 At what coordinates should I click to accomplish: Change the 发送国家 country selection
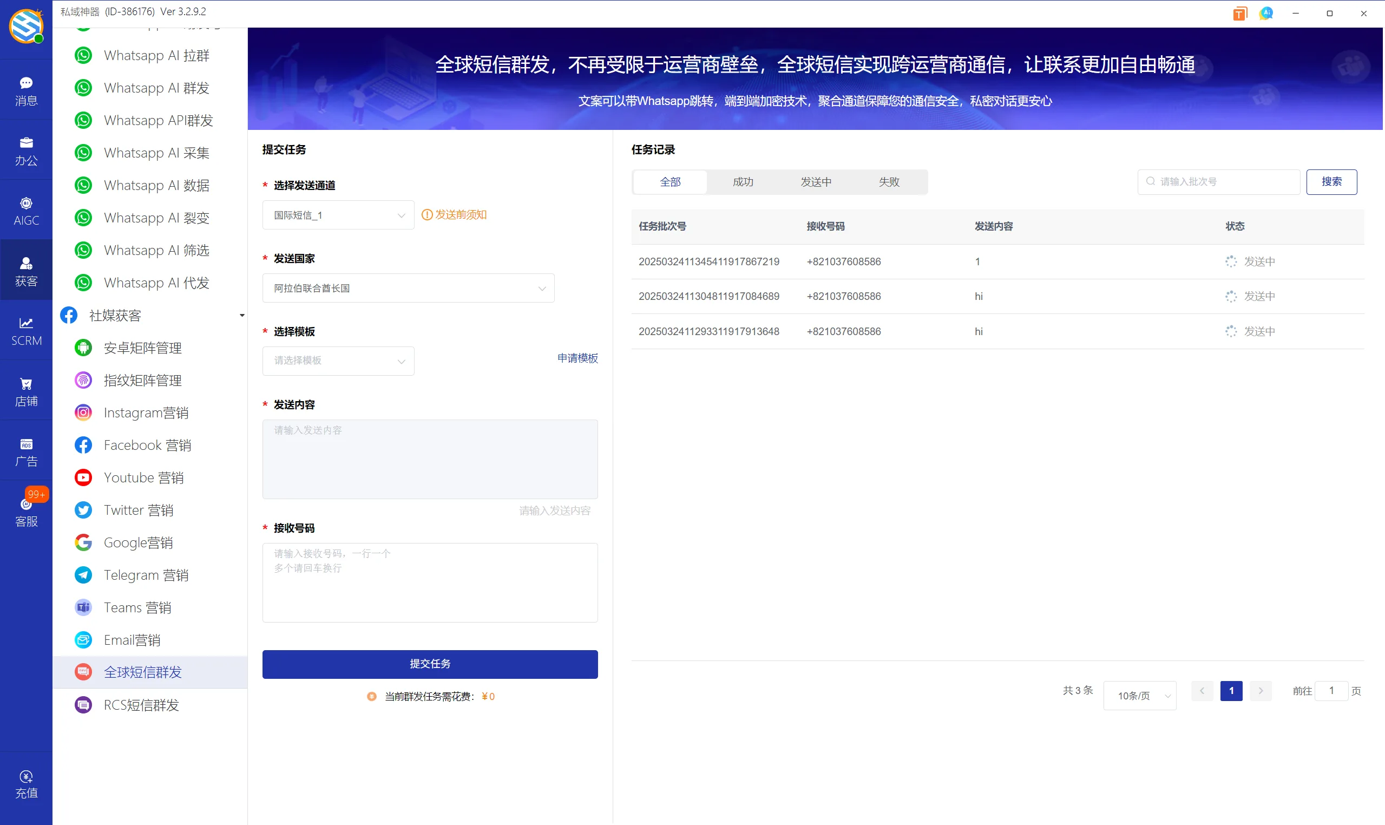pos(408,288)
